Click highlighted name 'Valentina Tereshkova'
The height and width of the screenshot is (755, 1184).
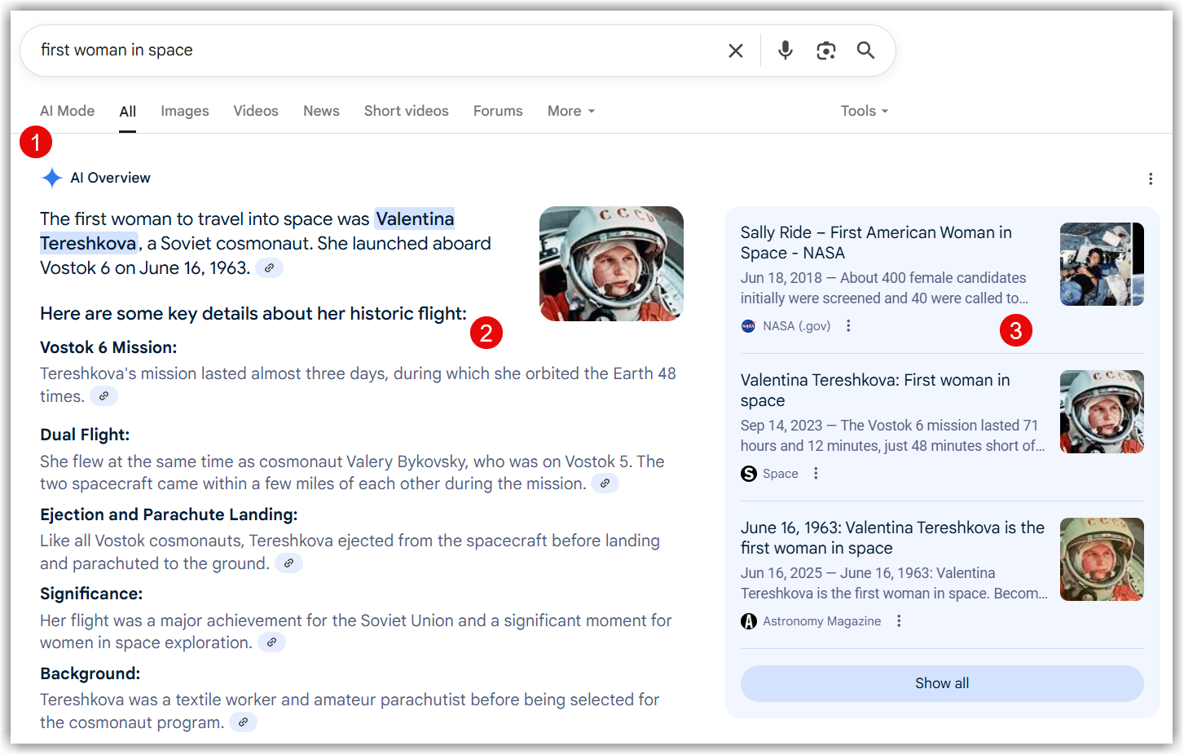414,219
